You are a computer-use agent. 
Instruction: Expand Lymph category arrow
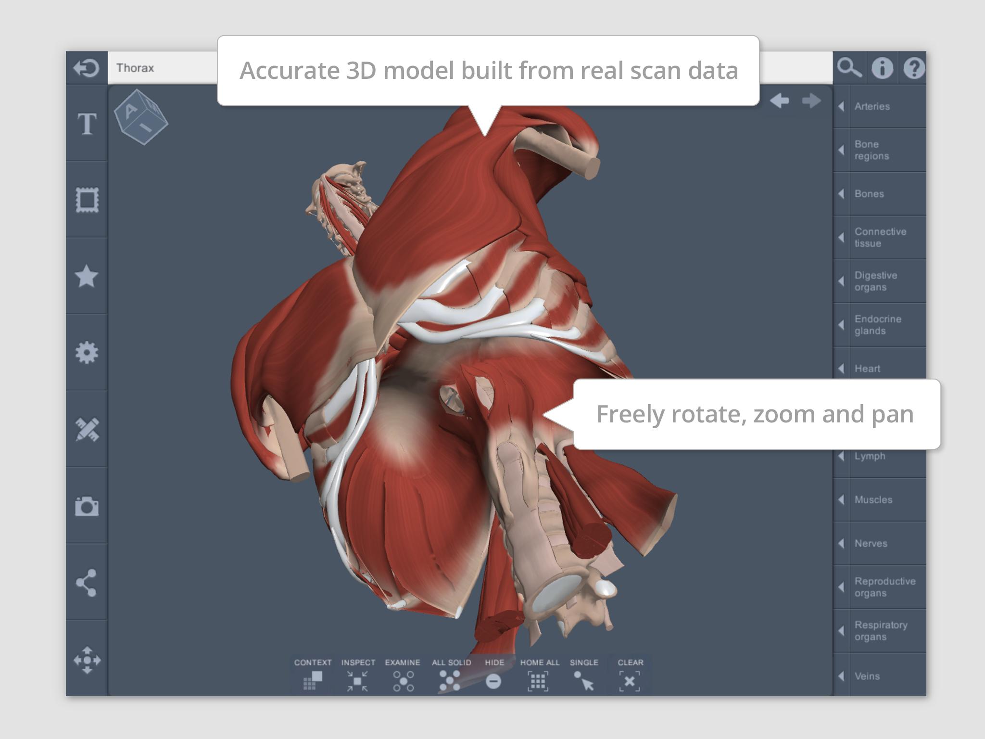tap(841, 456)
